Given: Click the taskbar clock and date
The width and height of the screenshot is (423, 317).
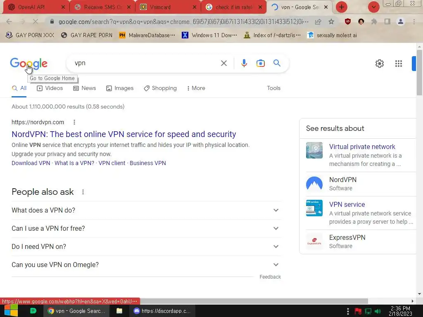Looking at the screenshot, I should 400,311.
